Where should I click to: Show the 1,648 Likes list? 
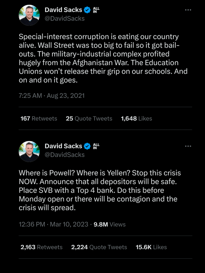coord(136,119)
